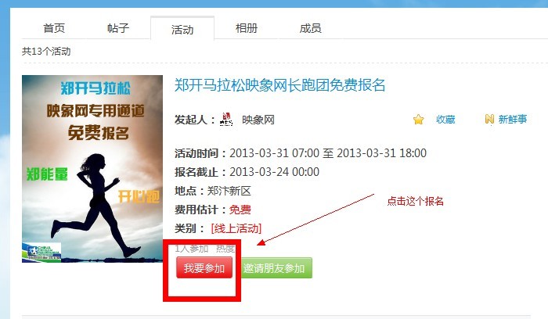Open the 首页 tab
The image size is (548, 319).
point(54,28)
